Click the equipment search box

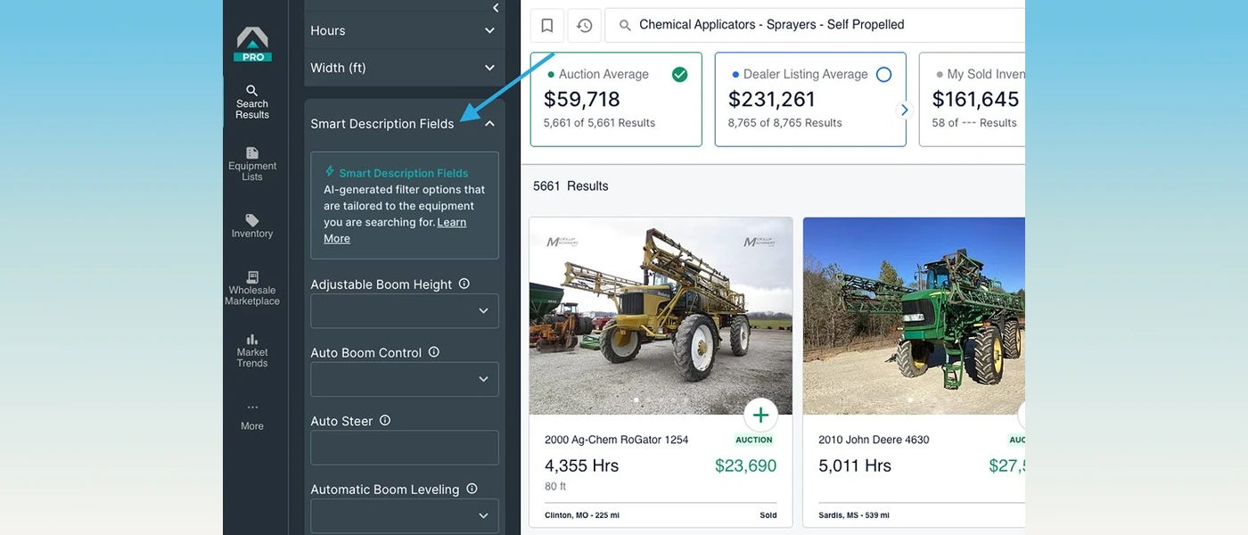tap(815, 25)
